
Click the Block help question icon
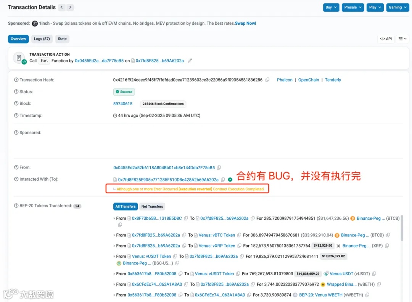point(16,103)
